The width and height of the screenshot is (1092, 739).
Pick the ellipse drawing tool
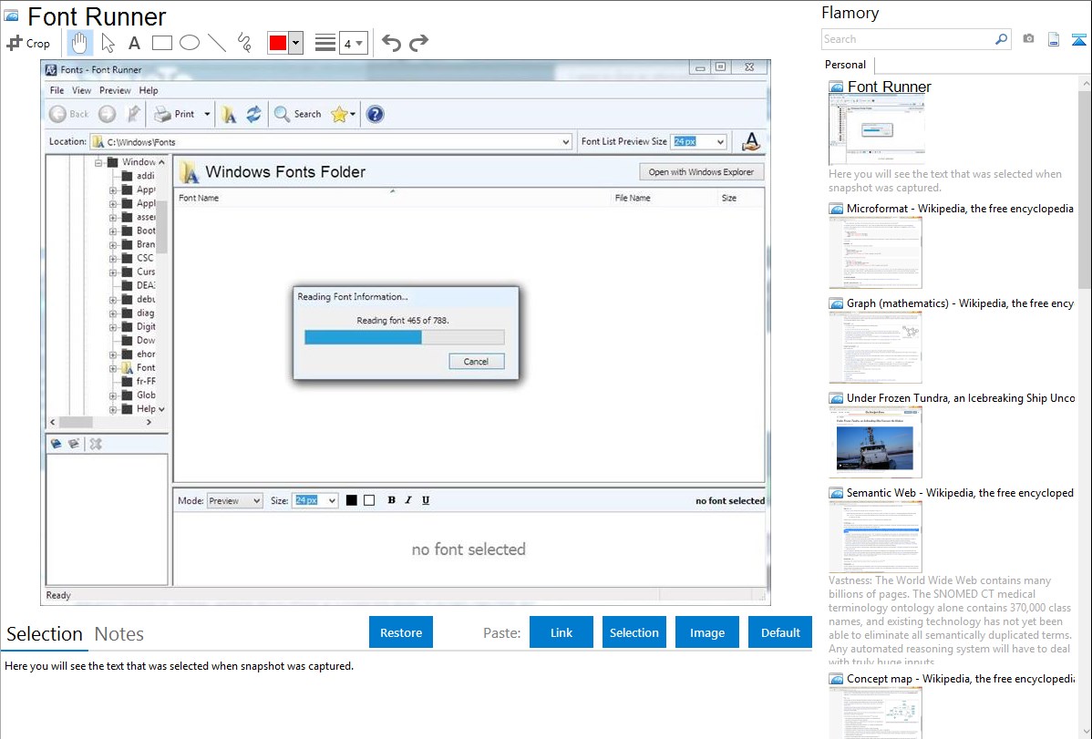coord(190,43)
